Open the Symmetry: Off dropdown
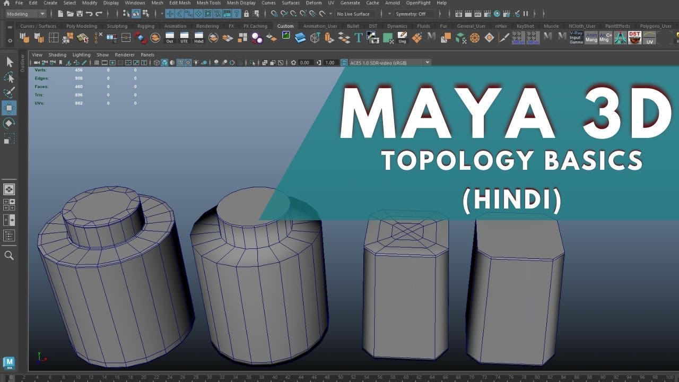Image resolution: width=679 pixels, height=382 pixels. coord(414,14)
